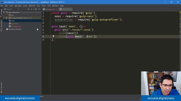Open the Refactor menu
Image resolution: width=181 pixels, height=101 pixels.
[32, 6]
